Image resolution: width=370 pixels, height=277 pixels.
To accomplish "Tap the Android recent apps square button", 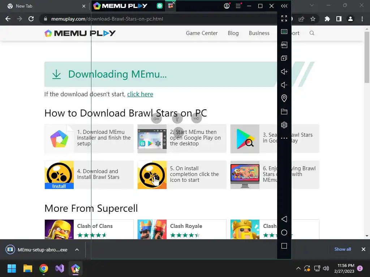I will point(284,246).
